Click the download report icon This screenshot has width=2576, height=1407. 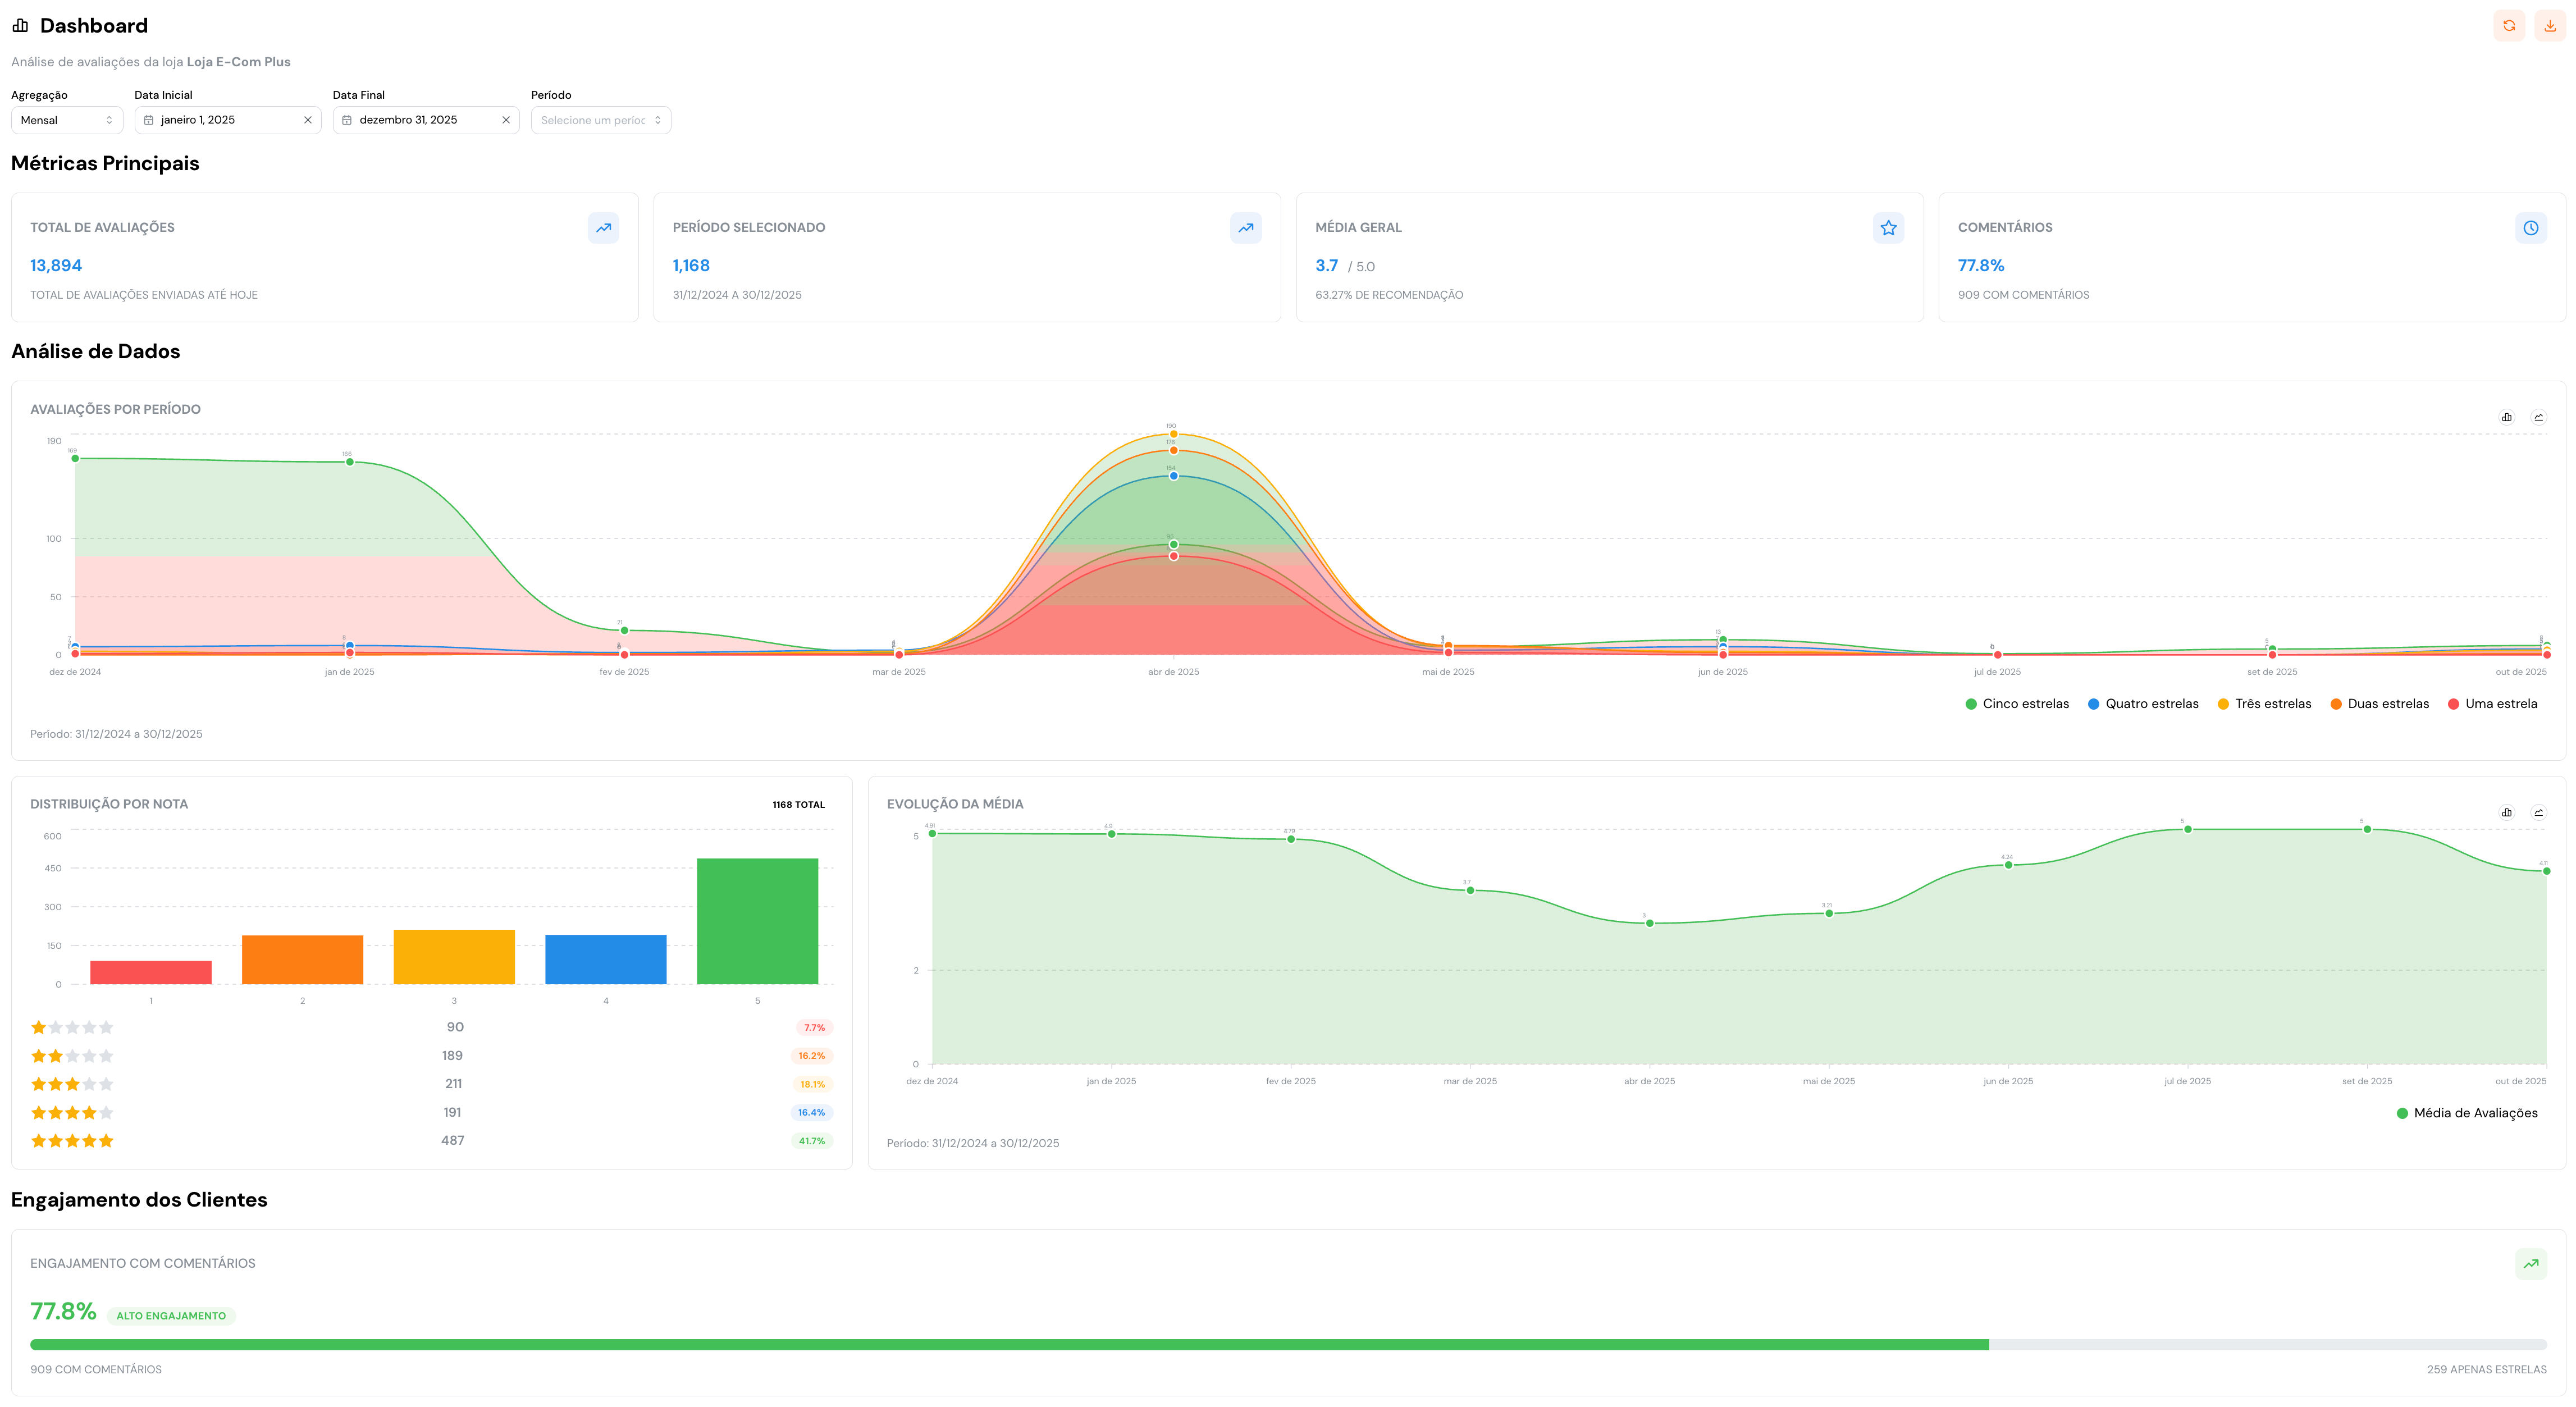[2549, 26]
